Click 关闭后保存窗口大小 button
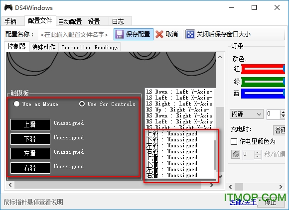 218,34
